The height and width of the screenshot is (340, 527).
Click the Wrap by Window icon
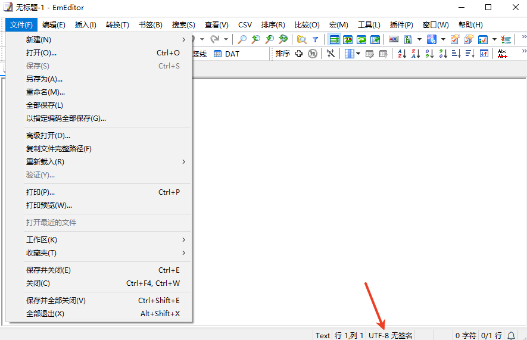(x=361, y=39)
